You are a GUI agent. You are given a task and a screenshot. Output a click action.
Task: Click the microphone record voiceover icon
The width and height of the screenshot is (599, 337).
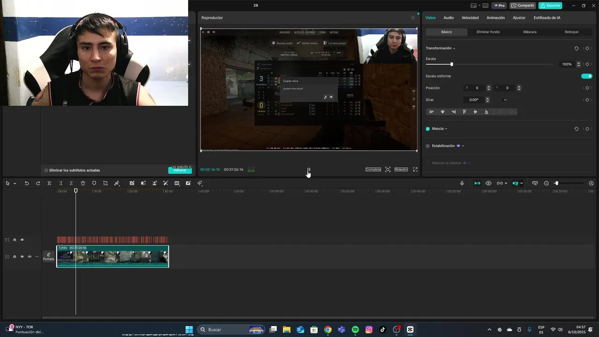coord(462,183)
